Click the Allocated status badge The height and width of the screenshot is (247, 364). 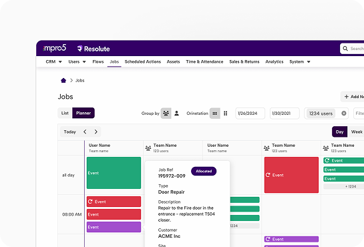point(204,171)
